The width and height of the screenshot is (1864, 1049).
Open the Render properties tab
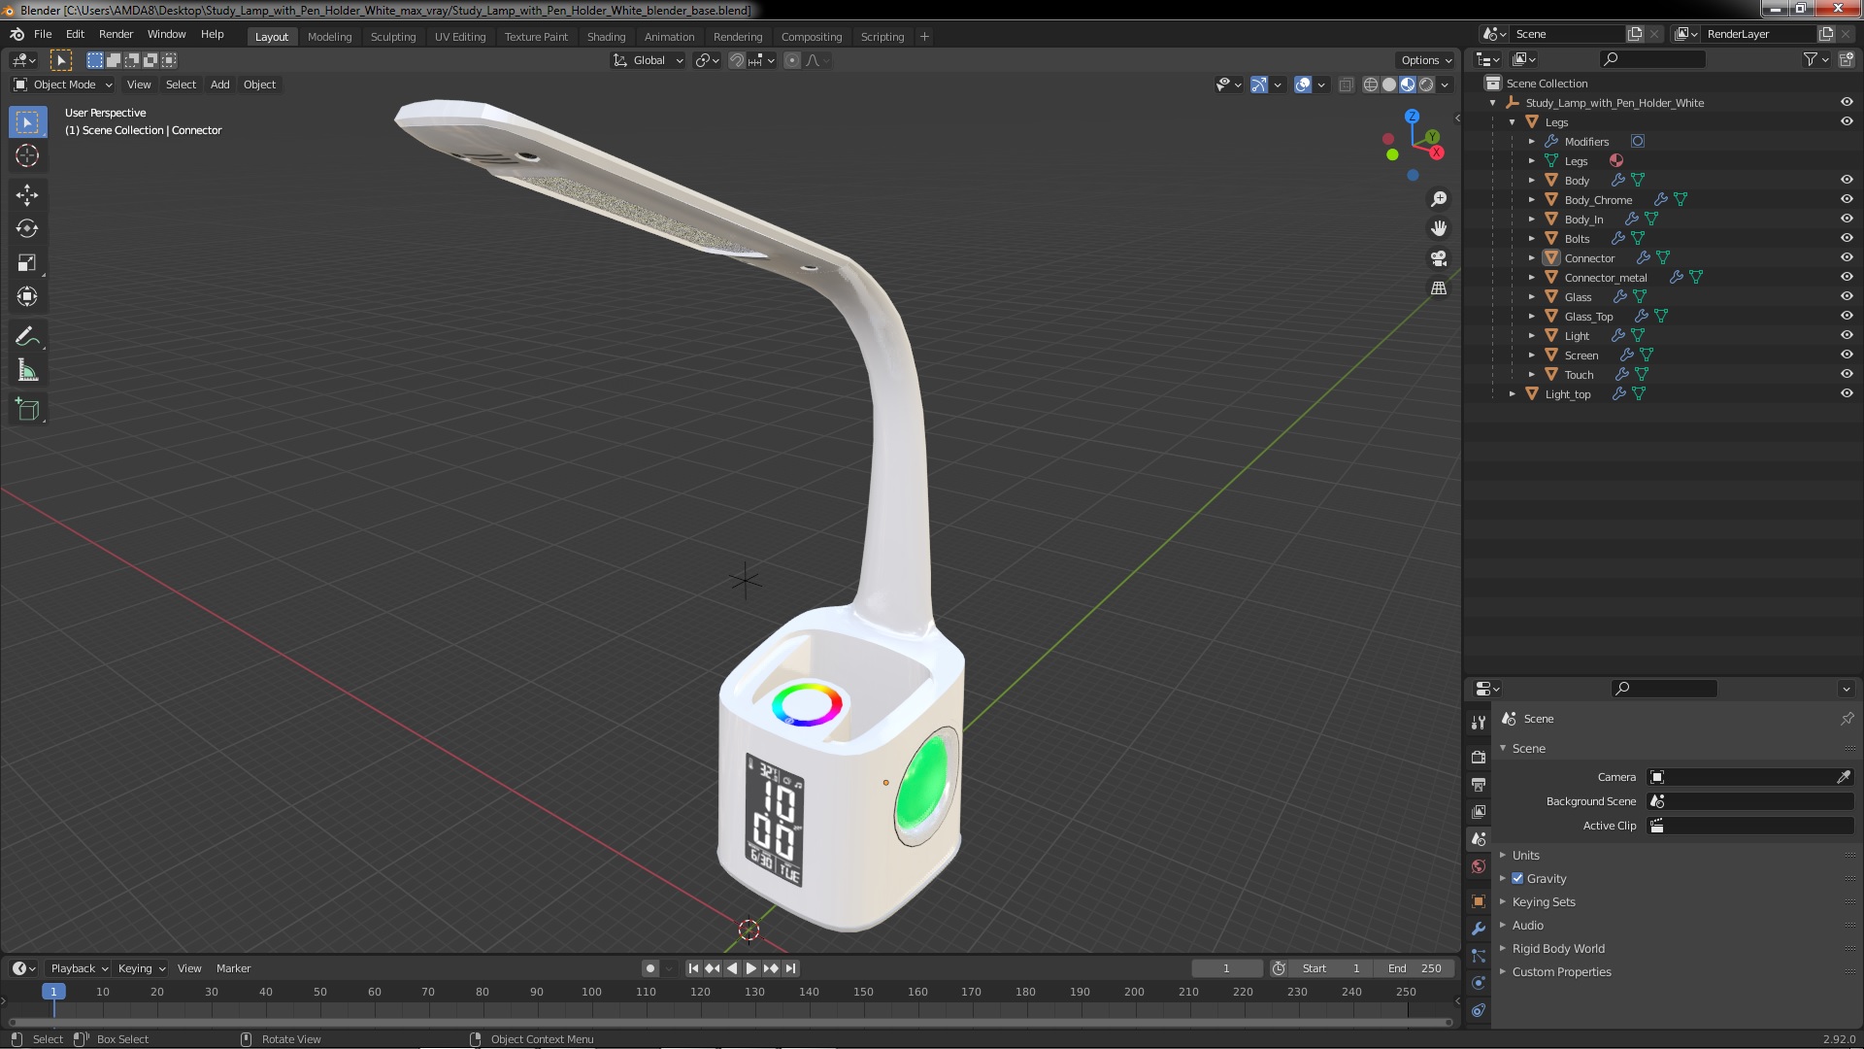(x=1479, y=757)
